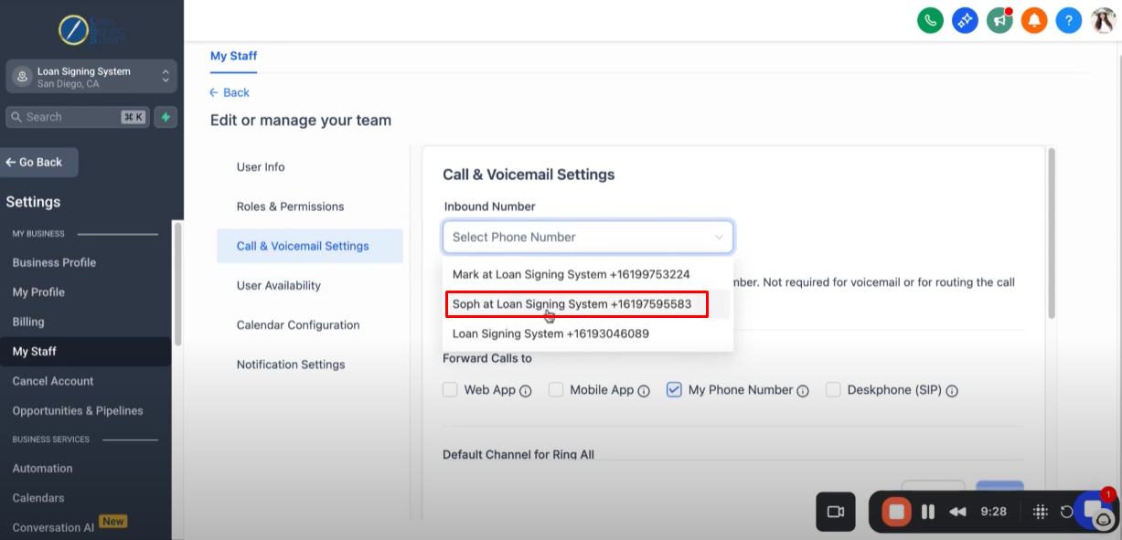Uncheck the My Phone Number checkbox

pos(674,389)
